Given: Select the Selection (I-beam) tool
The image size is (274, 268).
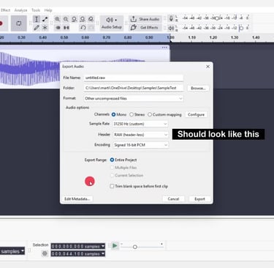Looking at the screenshot, I should coord(37,19).
